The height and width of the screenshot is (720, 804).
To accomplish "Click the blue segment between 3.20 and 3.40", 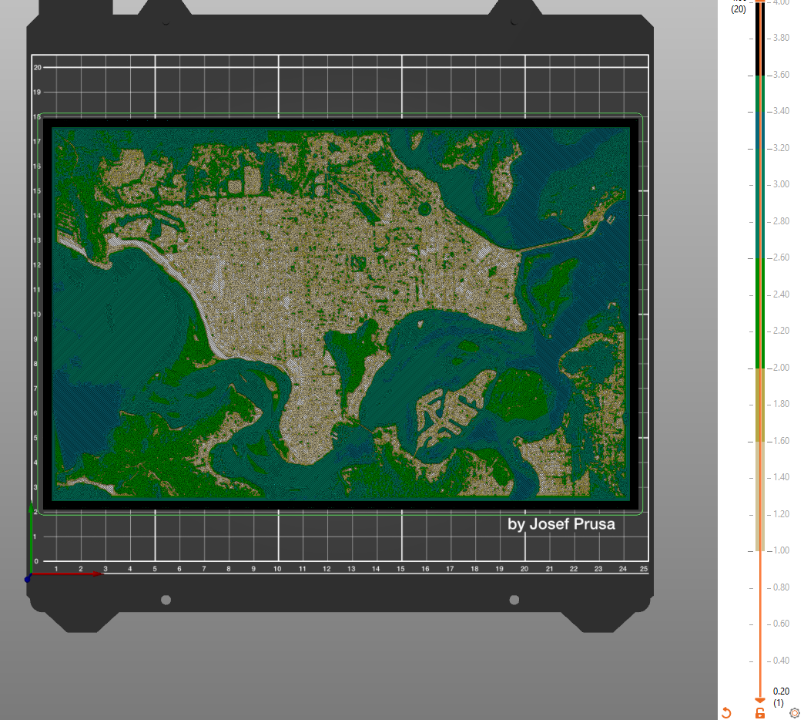I will (x=760, y=130).
